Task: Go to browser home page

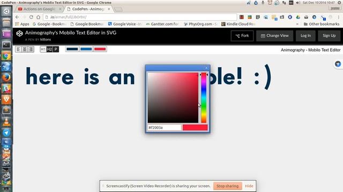Action: click(38, 17)
